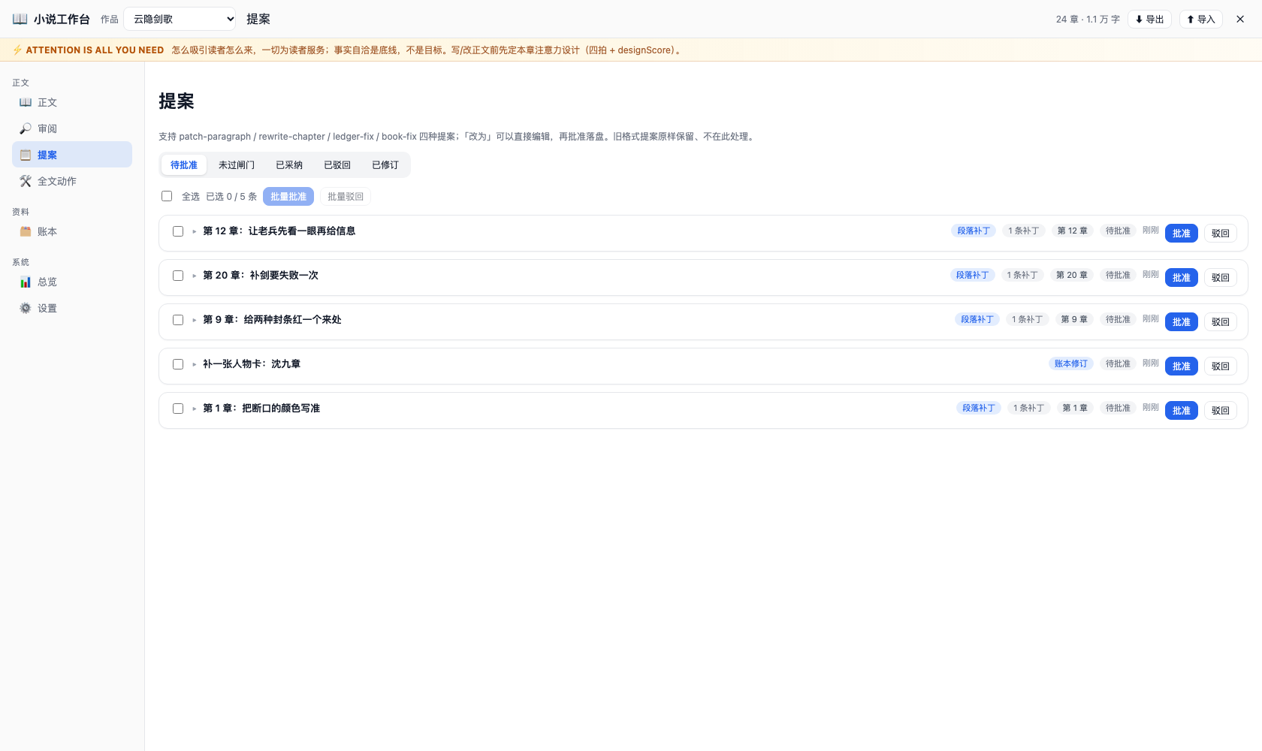Click the 设置 gear icon
This screenshot has height=751, width=1262.
tap(26, 308)
